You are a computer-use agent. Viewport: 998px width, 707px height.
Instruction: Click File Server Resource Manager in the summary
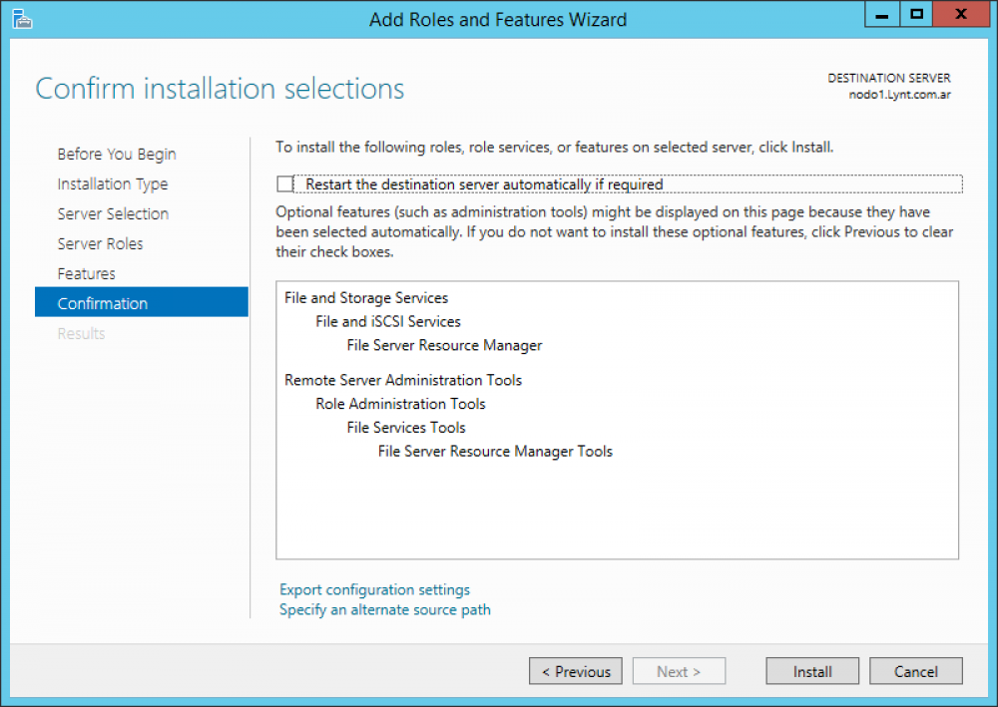coord(444,345)
